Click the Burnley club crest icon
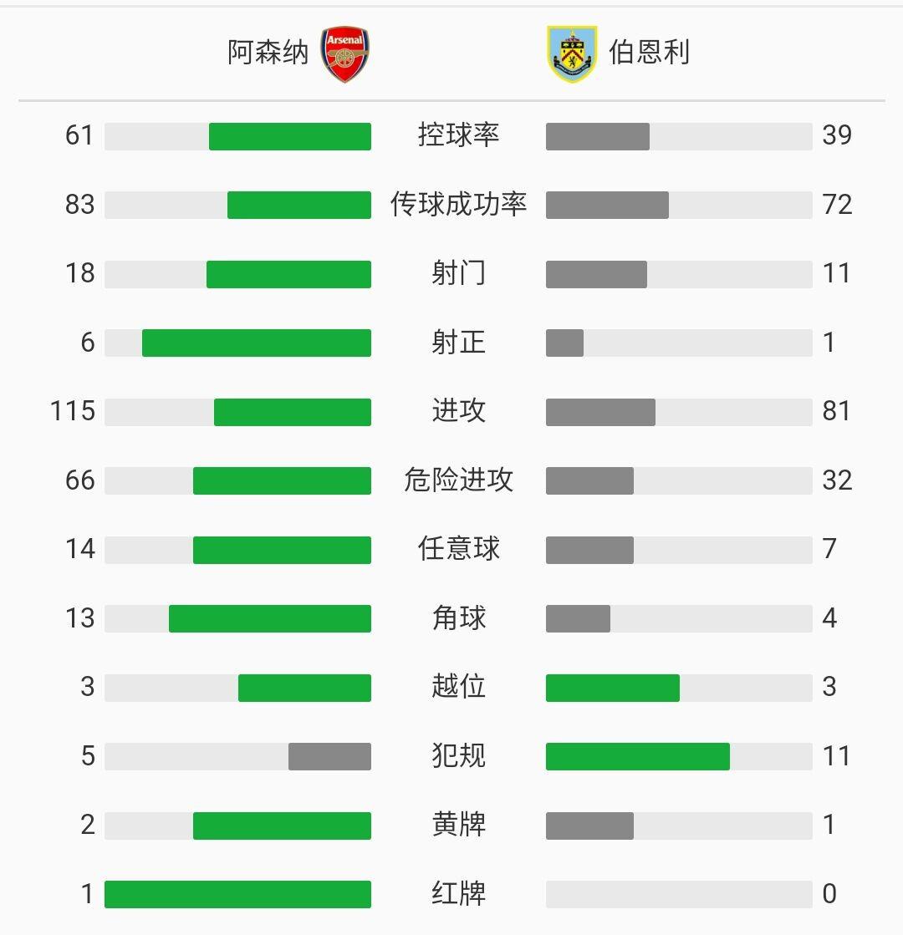The height and width of the screenshot is (935, 903). click(572, 53)
